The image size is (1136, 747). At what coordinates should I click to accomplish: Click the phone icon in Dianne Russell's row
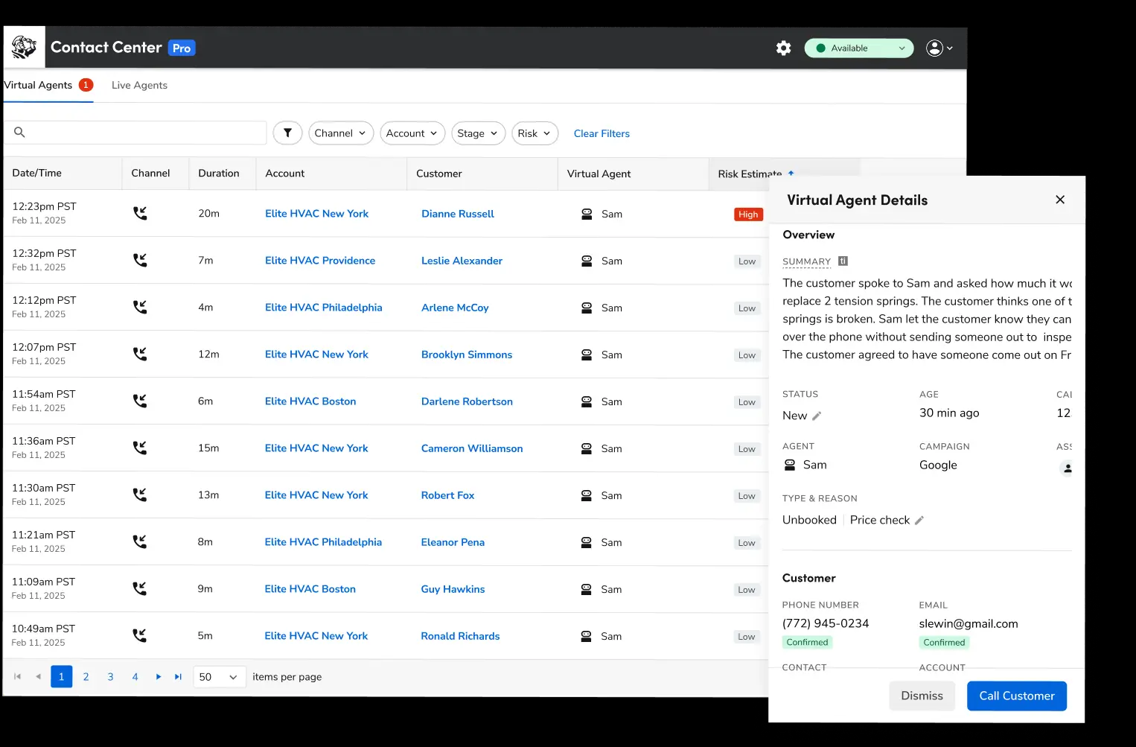140,213
